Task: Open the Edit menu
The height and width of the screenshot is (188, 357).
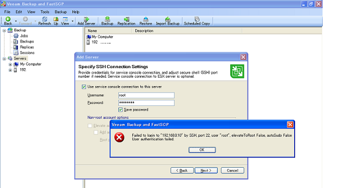Action: [x=18, y=12]
